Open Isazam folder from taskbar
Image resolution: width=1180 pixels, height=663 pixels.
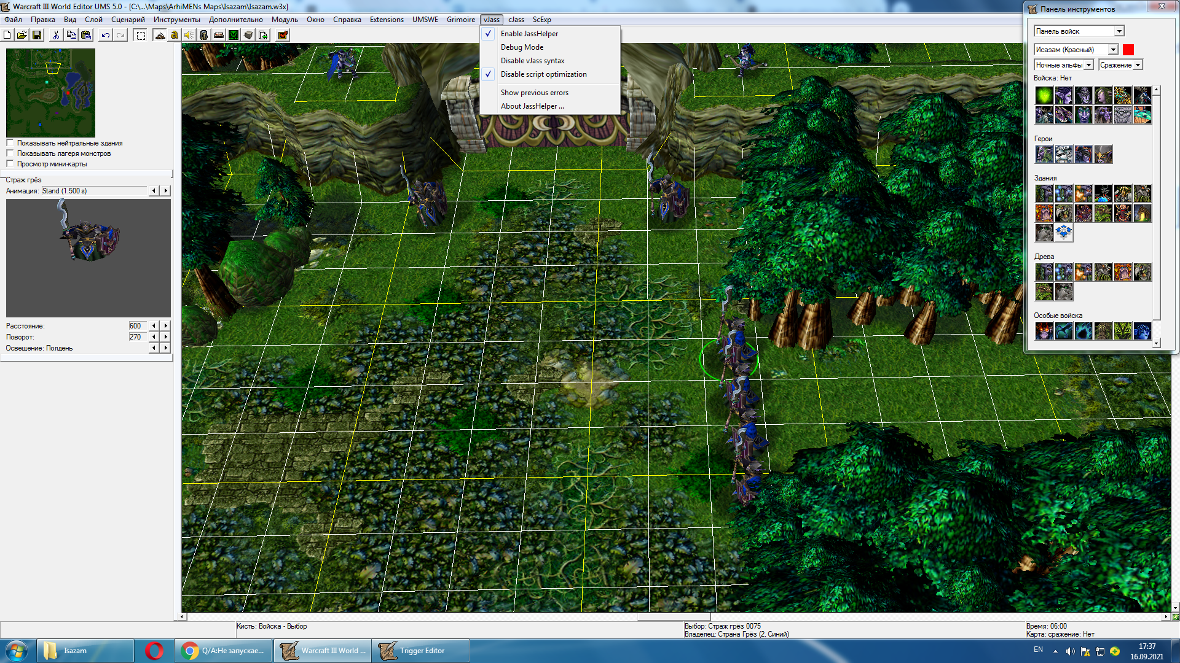[85, 651]
